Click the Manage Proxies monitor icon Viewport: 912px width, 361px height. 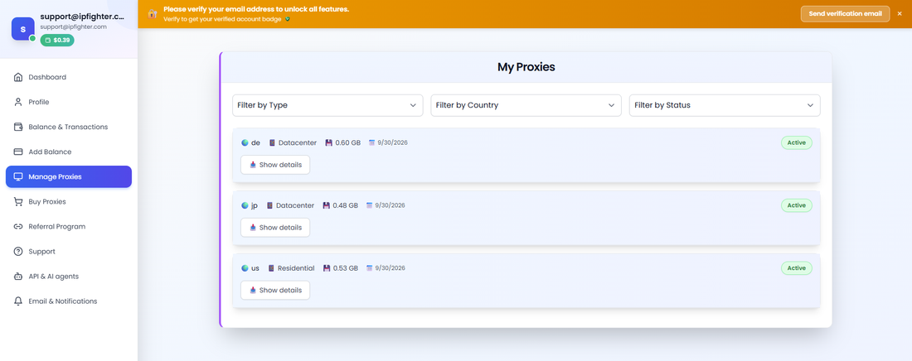[x=18, y=176]
